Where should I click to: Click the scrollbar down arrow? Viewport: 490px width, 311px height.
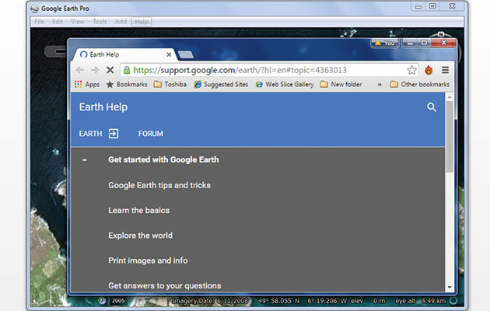click(x=450, y=287)
